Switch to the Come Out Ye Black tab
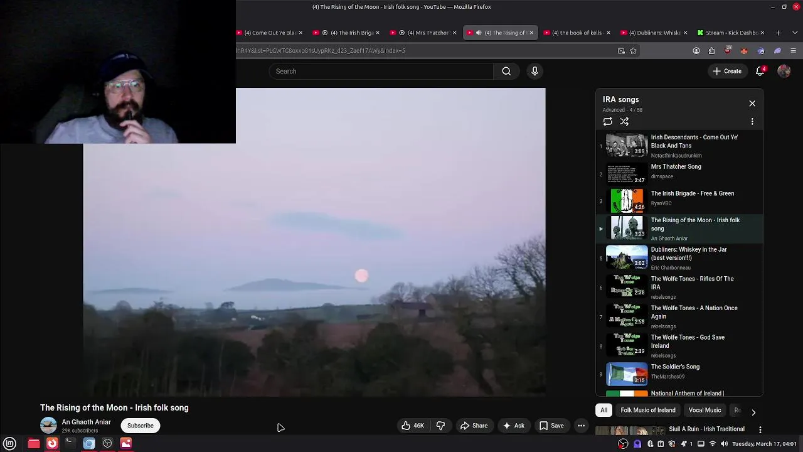Viewport: 803px width, 452px height. 269,33
